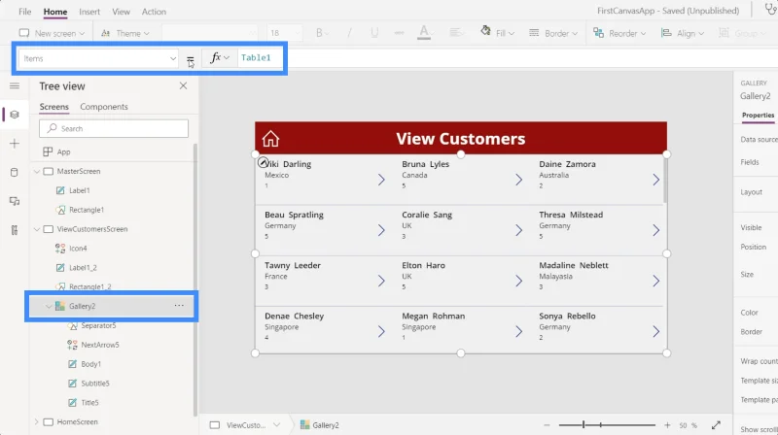Open the File menu
The image size is (778, 435).
[25, 12]
